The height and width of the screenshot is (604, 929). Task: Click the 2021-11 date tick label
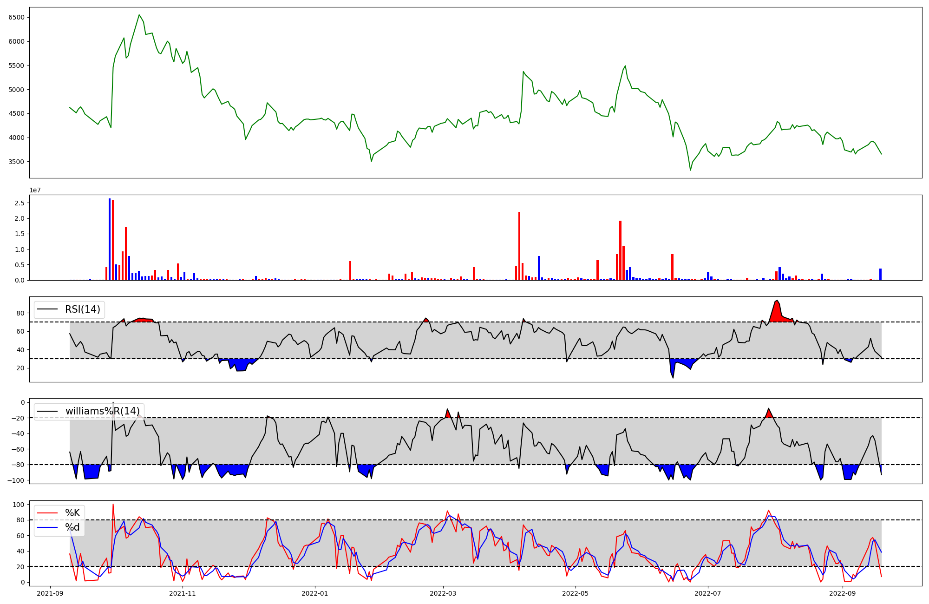click(183, 593)
